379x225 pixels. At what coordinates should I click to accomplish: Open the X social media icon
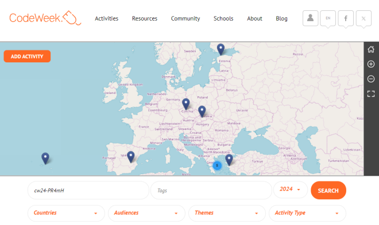click(x=363, y=18)
